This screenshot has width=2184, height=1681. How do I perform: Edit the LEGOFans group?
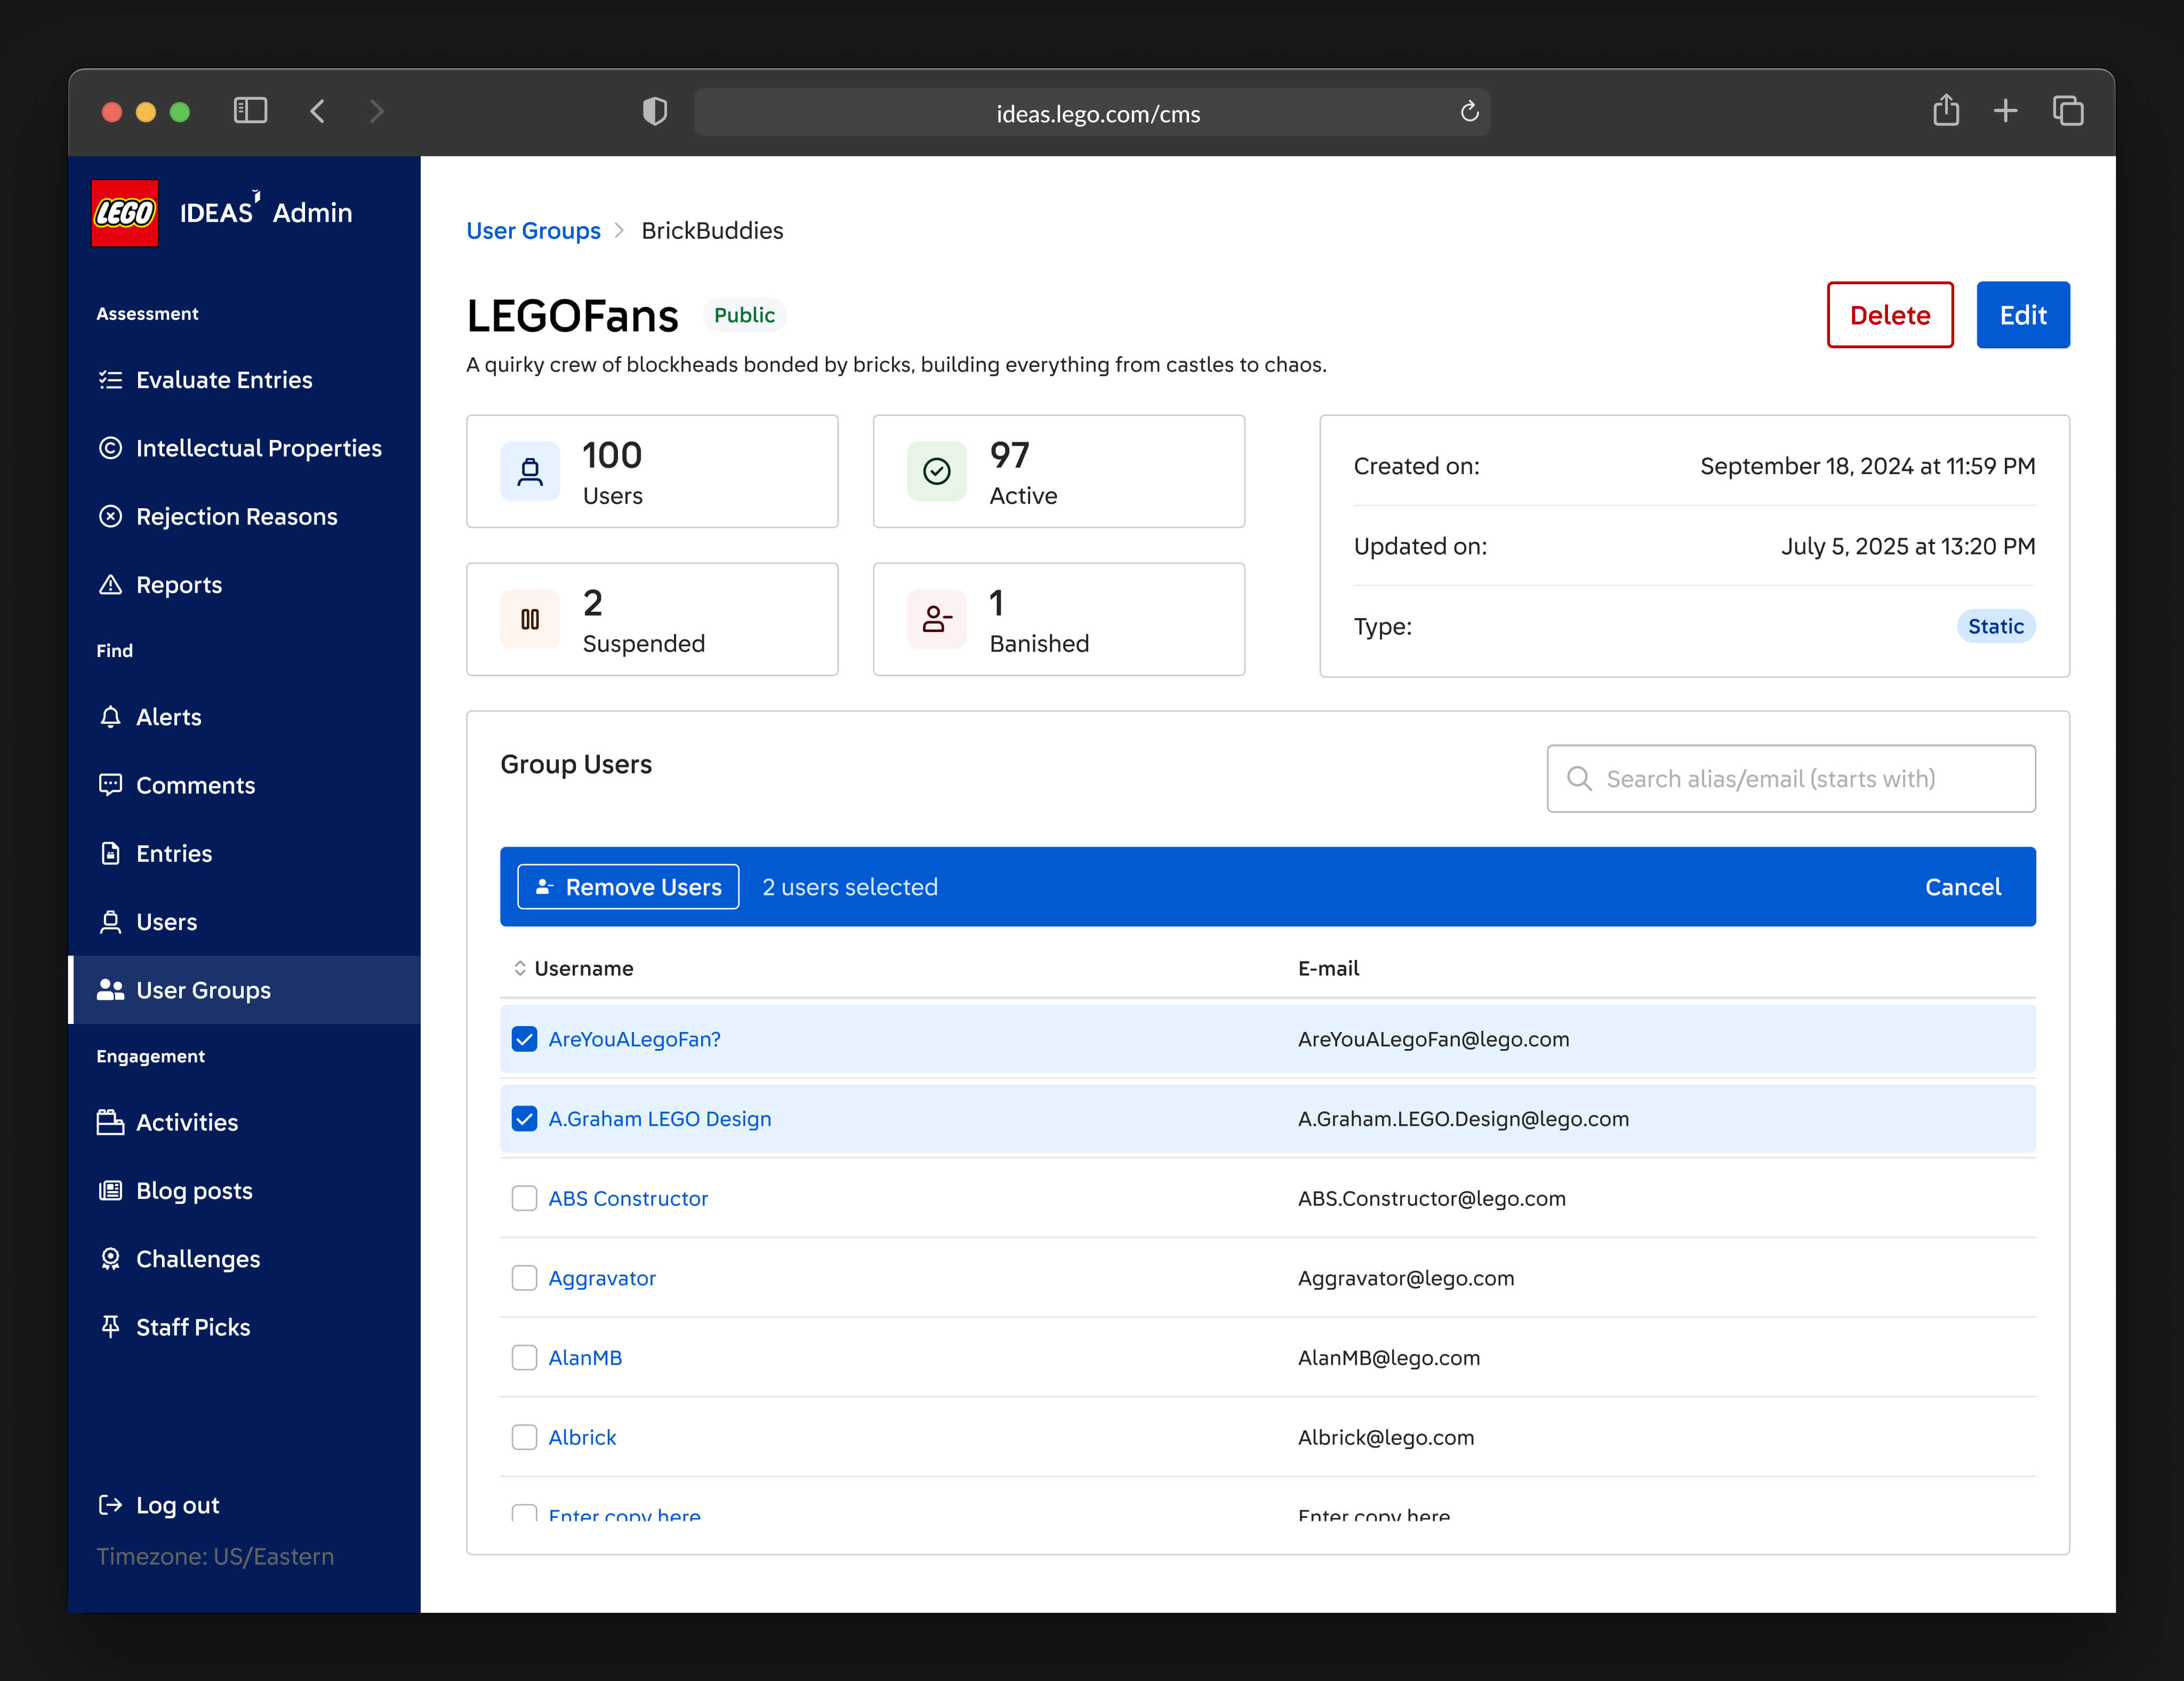tap(2023, 315)
